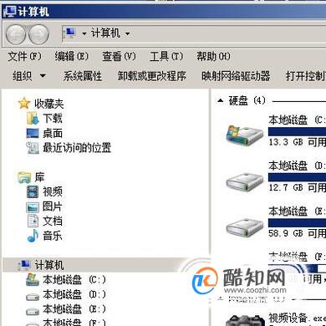Image resolution: width=326 pixels, height=326 pixels.
Task: Open the 视频 video library icon
Action: [33, 191]
